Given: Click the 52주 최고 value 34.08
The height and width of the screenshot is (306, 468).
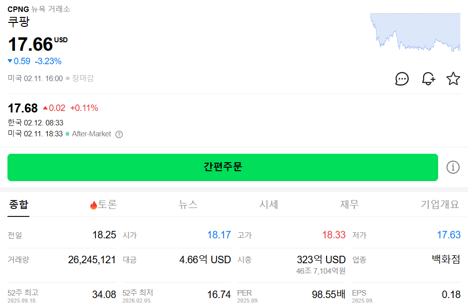Looking at the screenshot, I should point(104,295).
